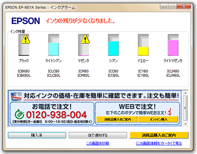Select the cyan ink cartridge gauge

[113, 45]
